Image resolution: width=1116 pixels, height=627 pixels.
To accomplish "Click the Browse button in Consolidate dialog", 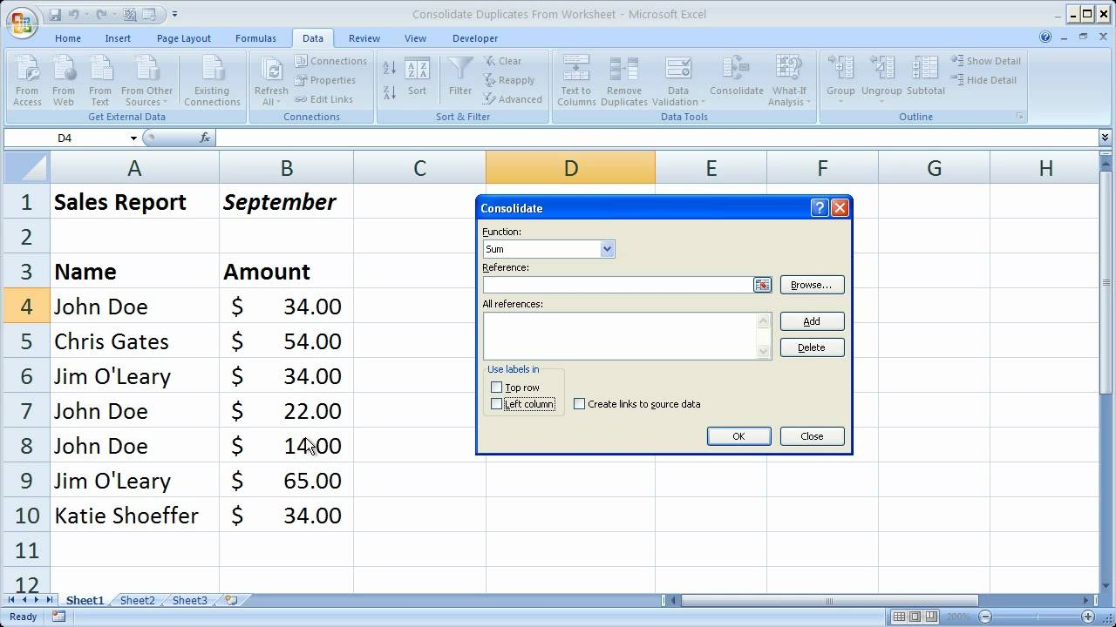I will pyautogui.click(x=811, y=285).
